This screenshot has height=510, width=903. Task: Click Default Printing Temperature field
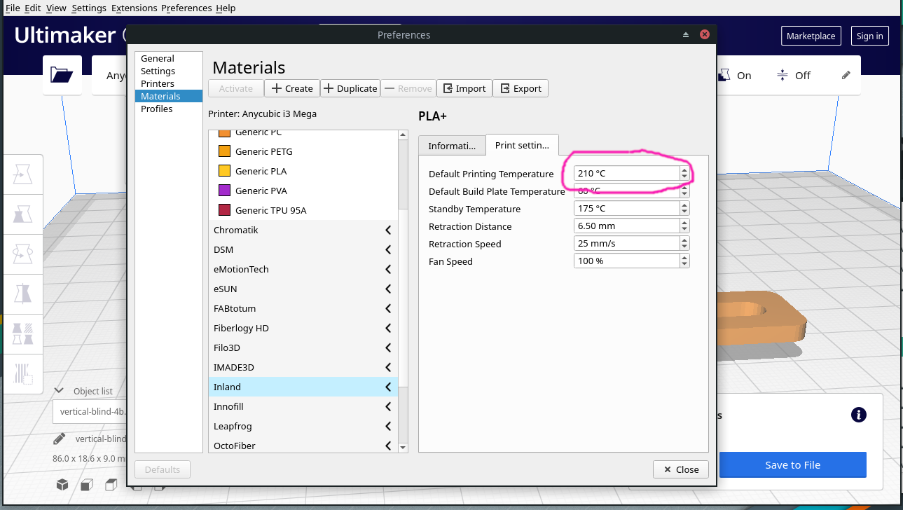pyautogui.click(x=626, y=173)
